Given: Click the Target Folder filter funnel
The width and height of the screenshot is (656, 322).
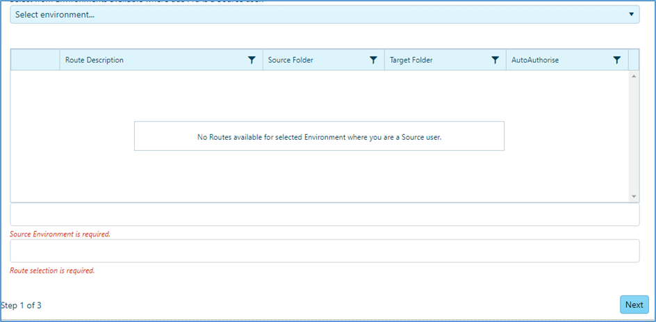Looking at the screenshot, I should coord(495,61).
